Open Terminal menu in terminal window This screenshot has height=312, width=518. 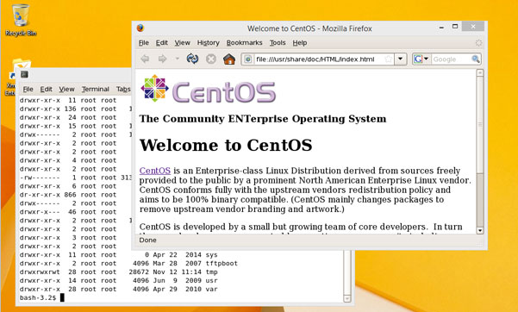[95, 90]
